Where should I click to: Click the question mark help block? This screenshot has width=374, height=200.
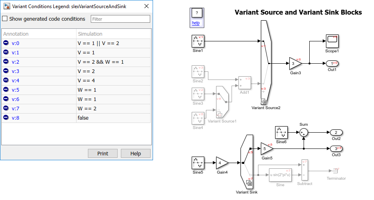point(197,13)
